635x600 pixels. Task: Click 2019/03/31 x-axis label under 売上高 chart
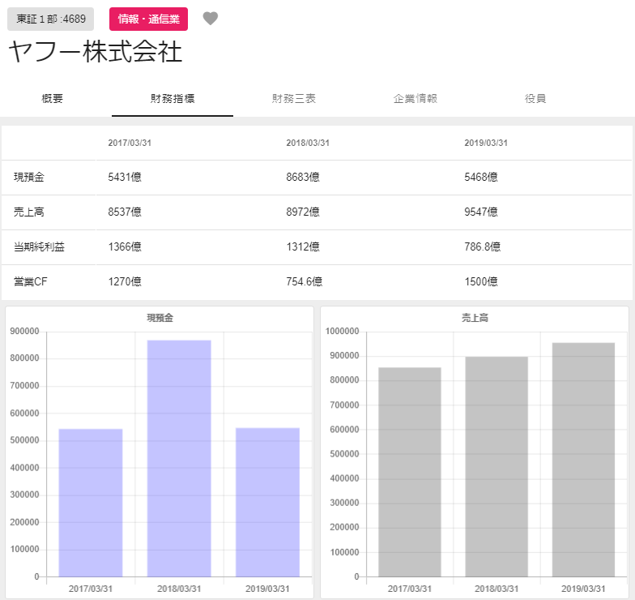(583, 589)
